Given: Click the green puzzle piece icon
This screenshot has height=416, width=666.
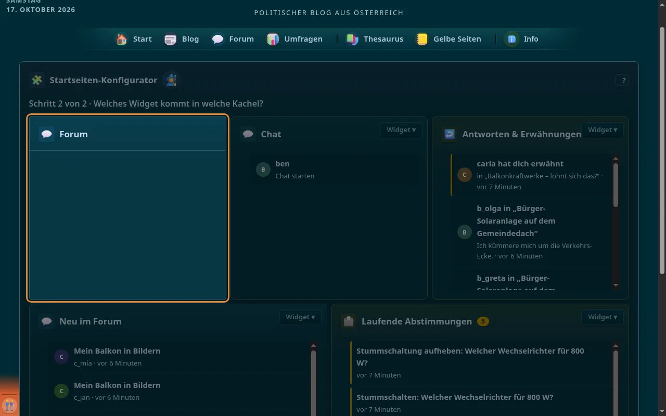Looking at the screenshot, I should (37, 80).
